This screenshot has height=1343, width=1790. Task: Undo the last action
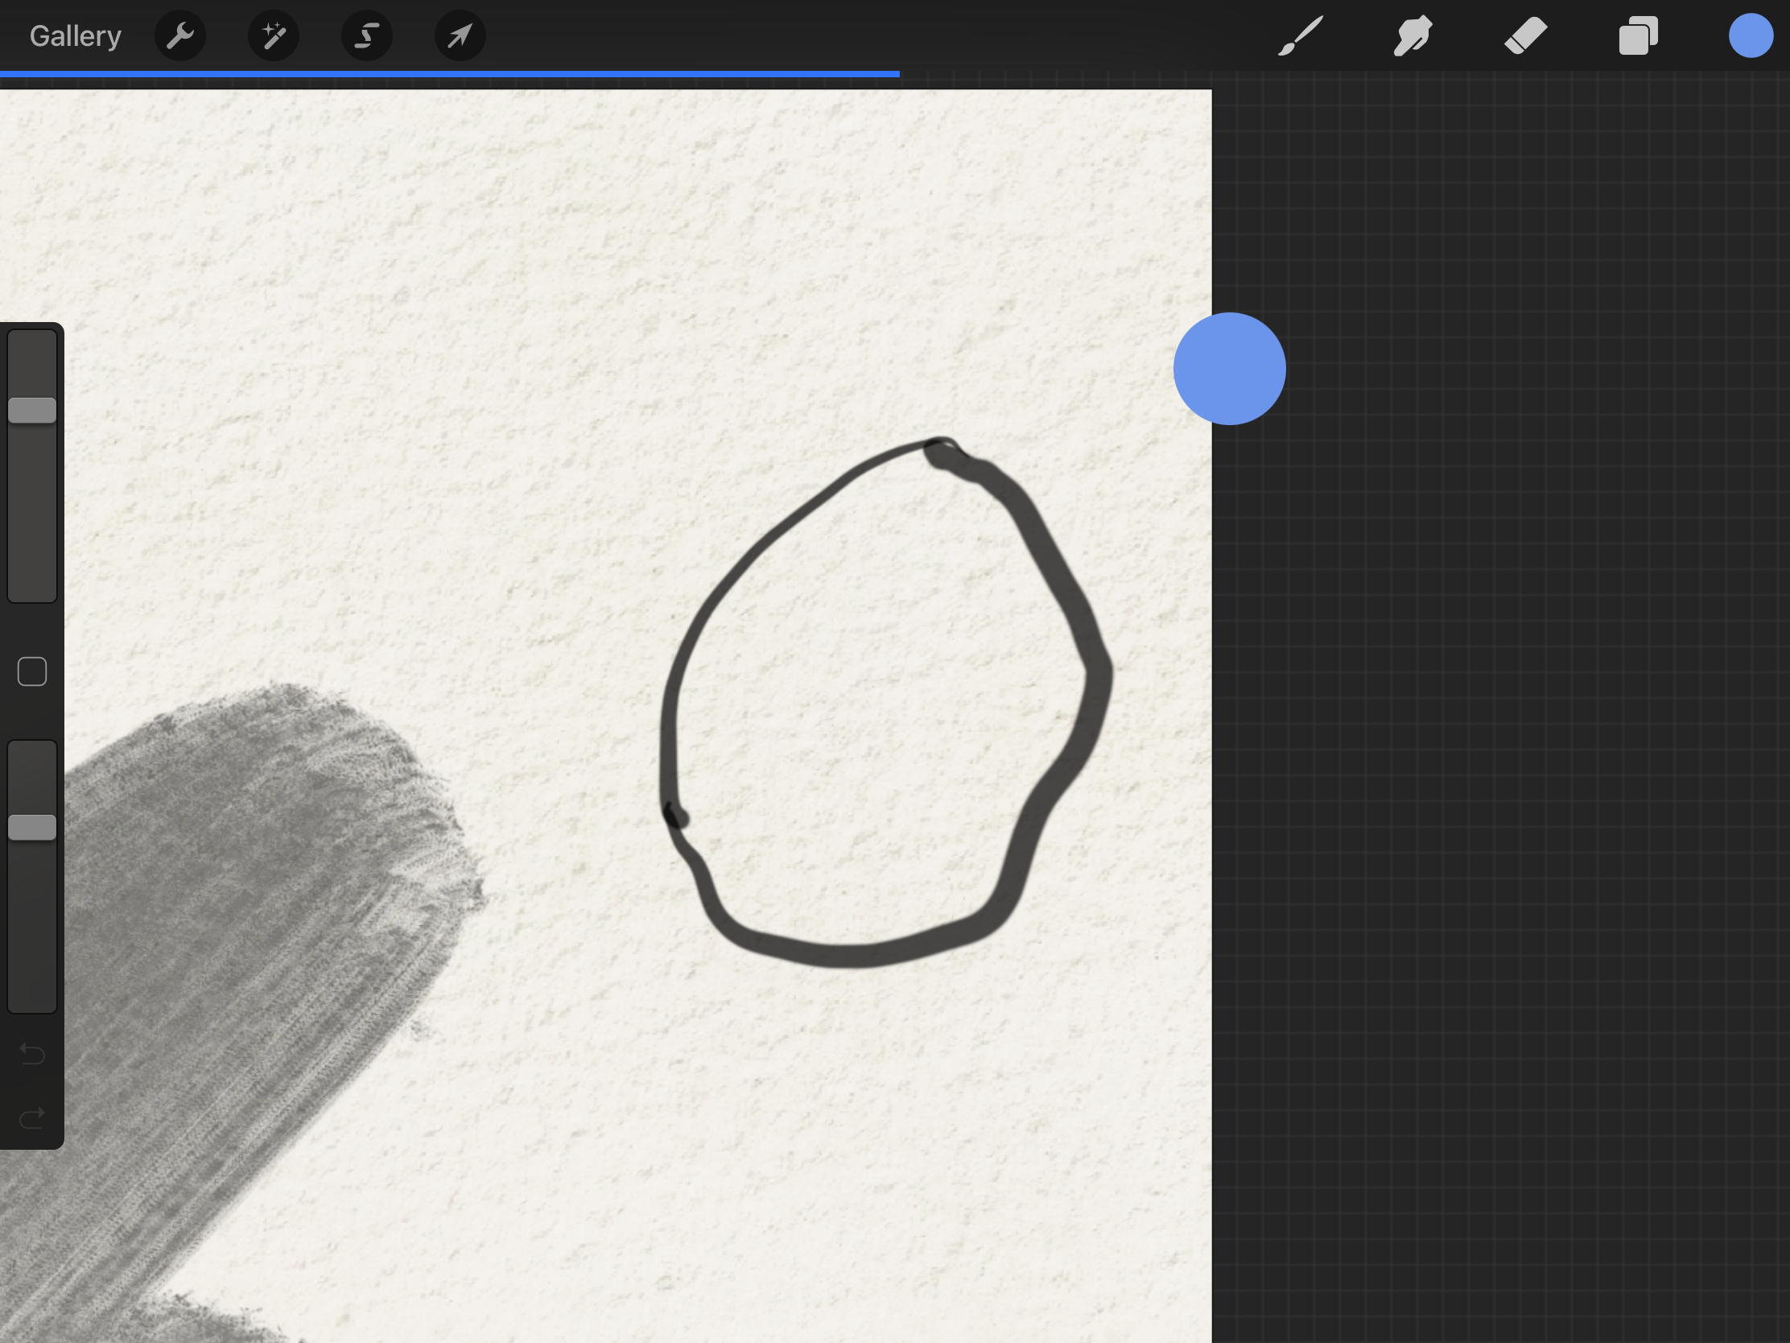(x=32, y=1053)
